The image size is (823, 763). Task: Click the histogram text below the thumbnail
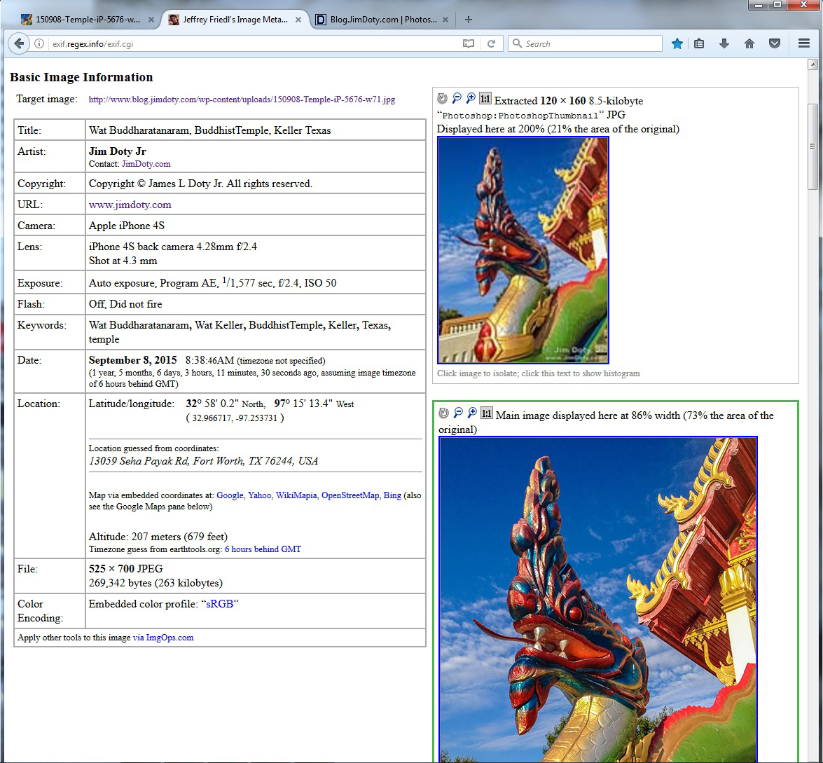tap(539, 373)
